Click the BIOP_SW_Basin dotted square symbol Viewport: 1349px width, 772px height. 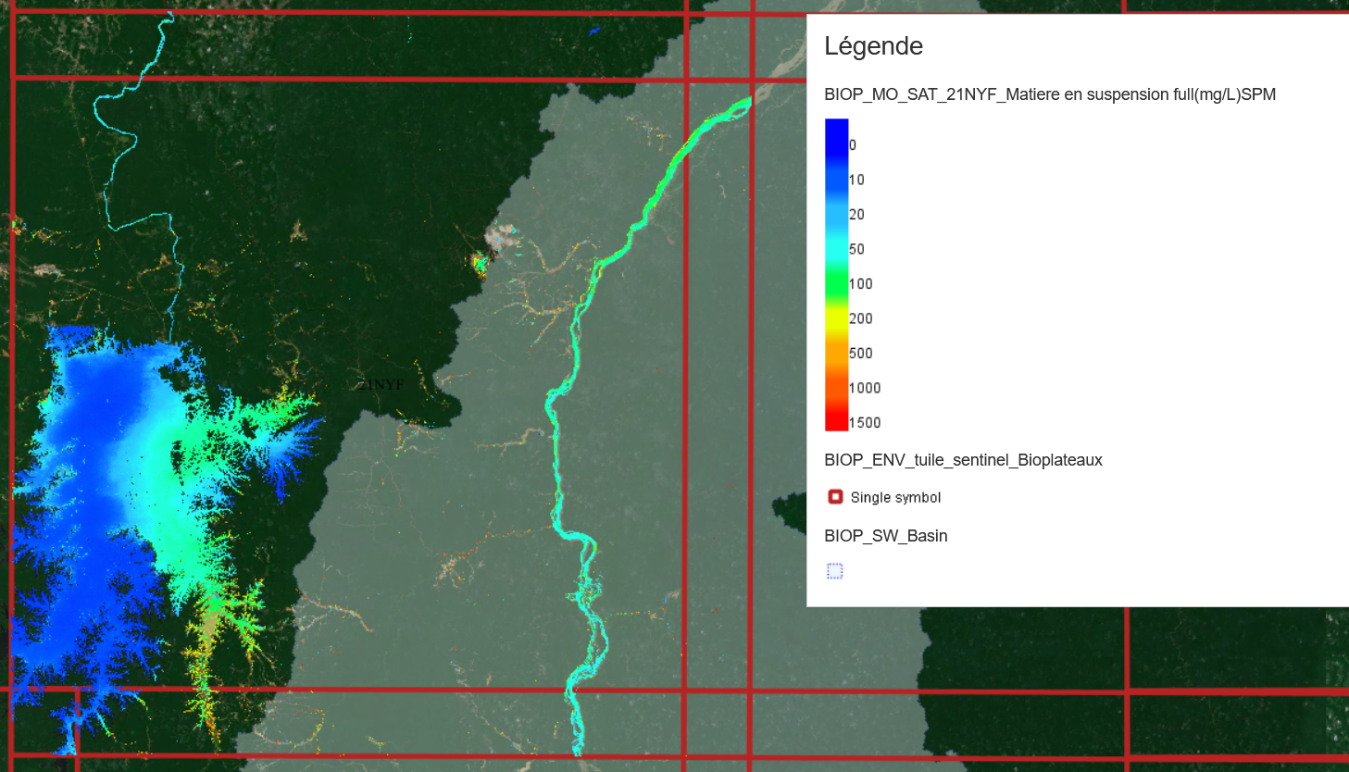tap(835, 571)
